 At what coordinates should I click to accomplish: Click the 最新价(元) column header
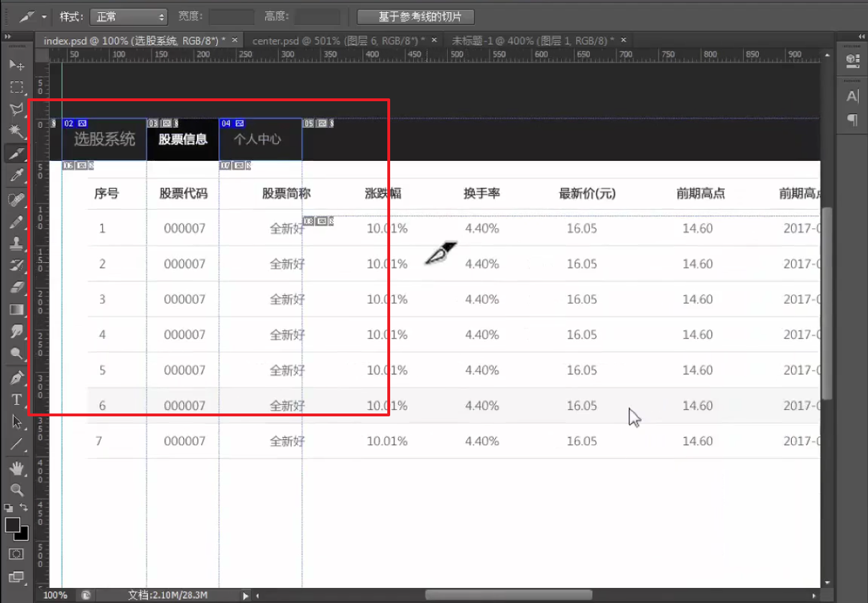click(x=587, y=193)
